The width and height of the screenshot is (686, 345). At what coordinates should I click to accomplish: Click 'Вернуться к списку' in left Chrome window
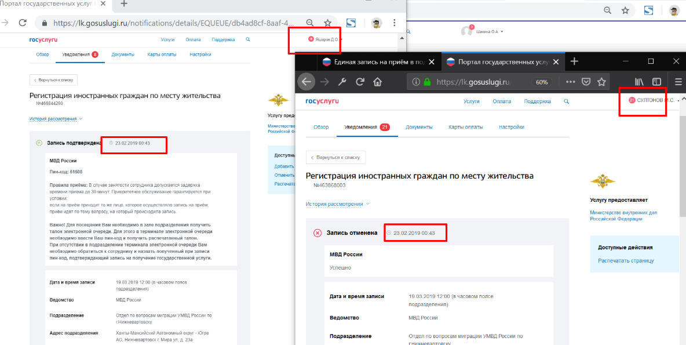click(x=53, y=79)
